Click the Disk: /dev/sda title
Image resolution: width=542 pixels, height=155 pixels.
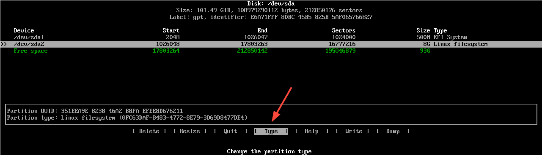[x=271, y=4]
